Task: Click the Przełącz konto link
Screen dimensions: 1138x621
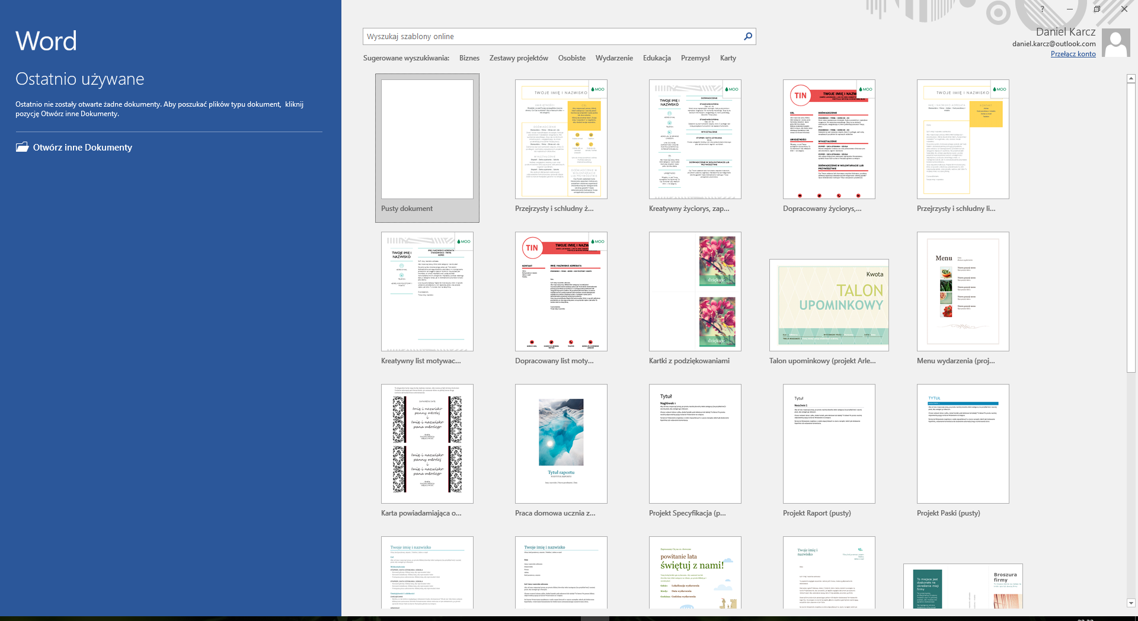Action: 1073,54
